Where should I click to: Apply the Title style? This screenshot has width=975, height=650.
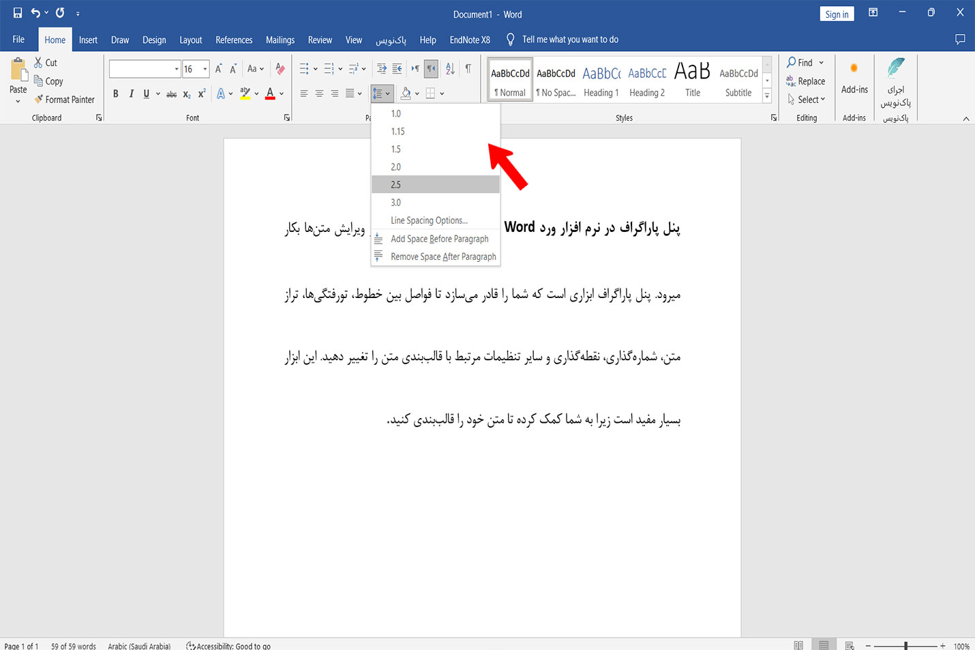tap(693, 81)
